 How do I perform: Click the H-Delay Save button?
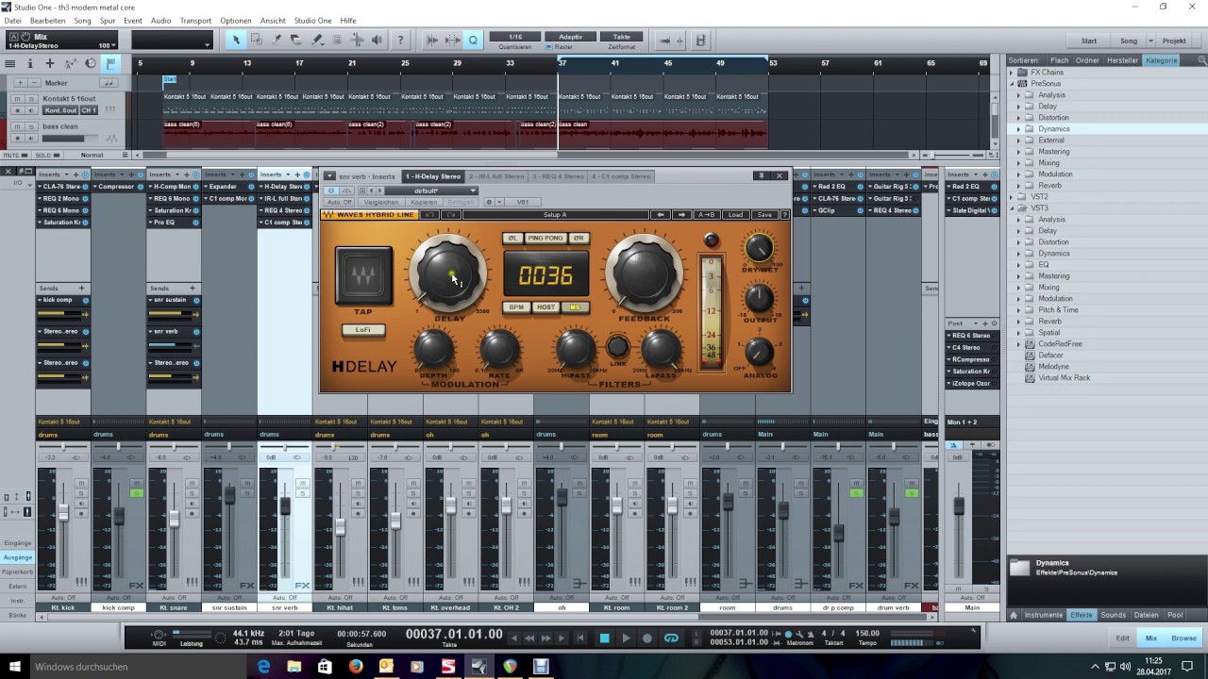pyautogui.click(x=764, y=215)
